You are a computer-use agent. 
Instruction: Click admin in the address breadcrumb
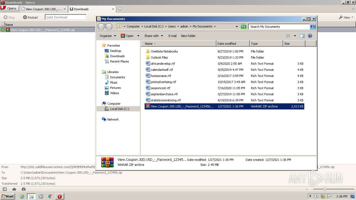coord(184,26)
